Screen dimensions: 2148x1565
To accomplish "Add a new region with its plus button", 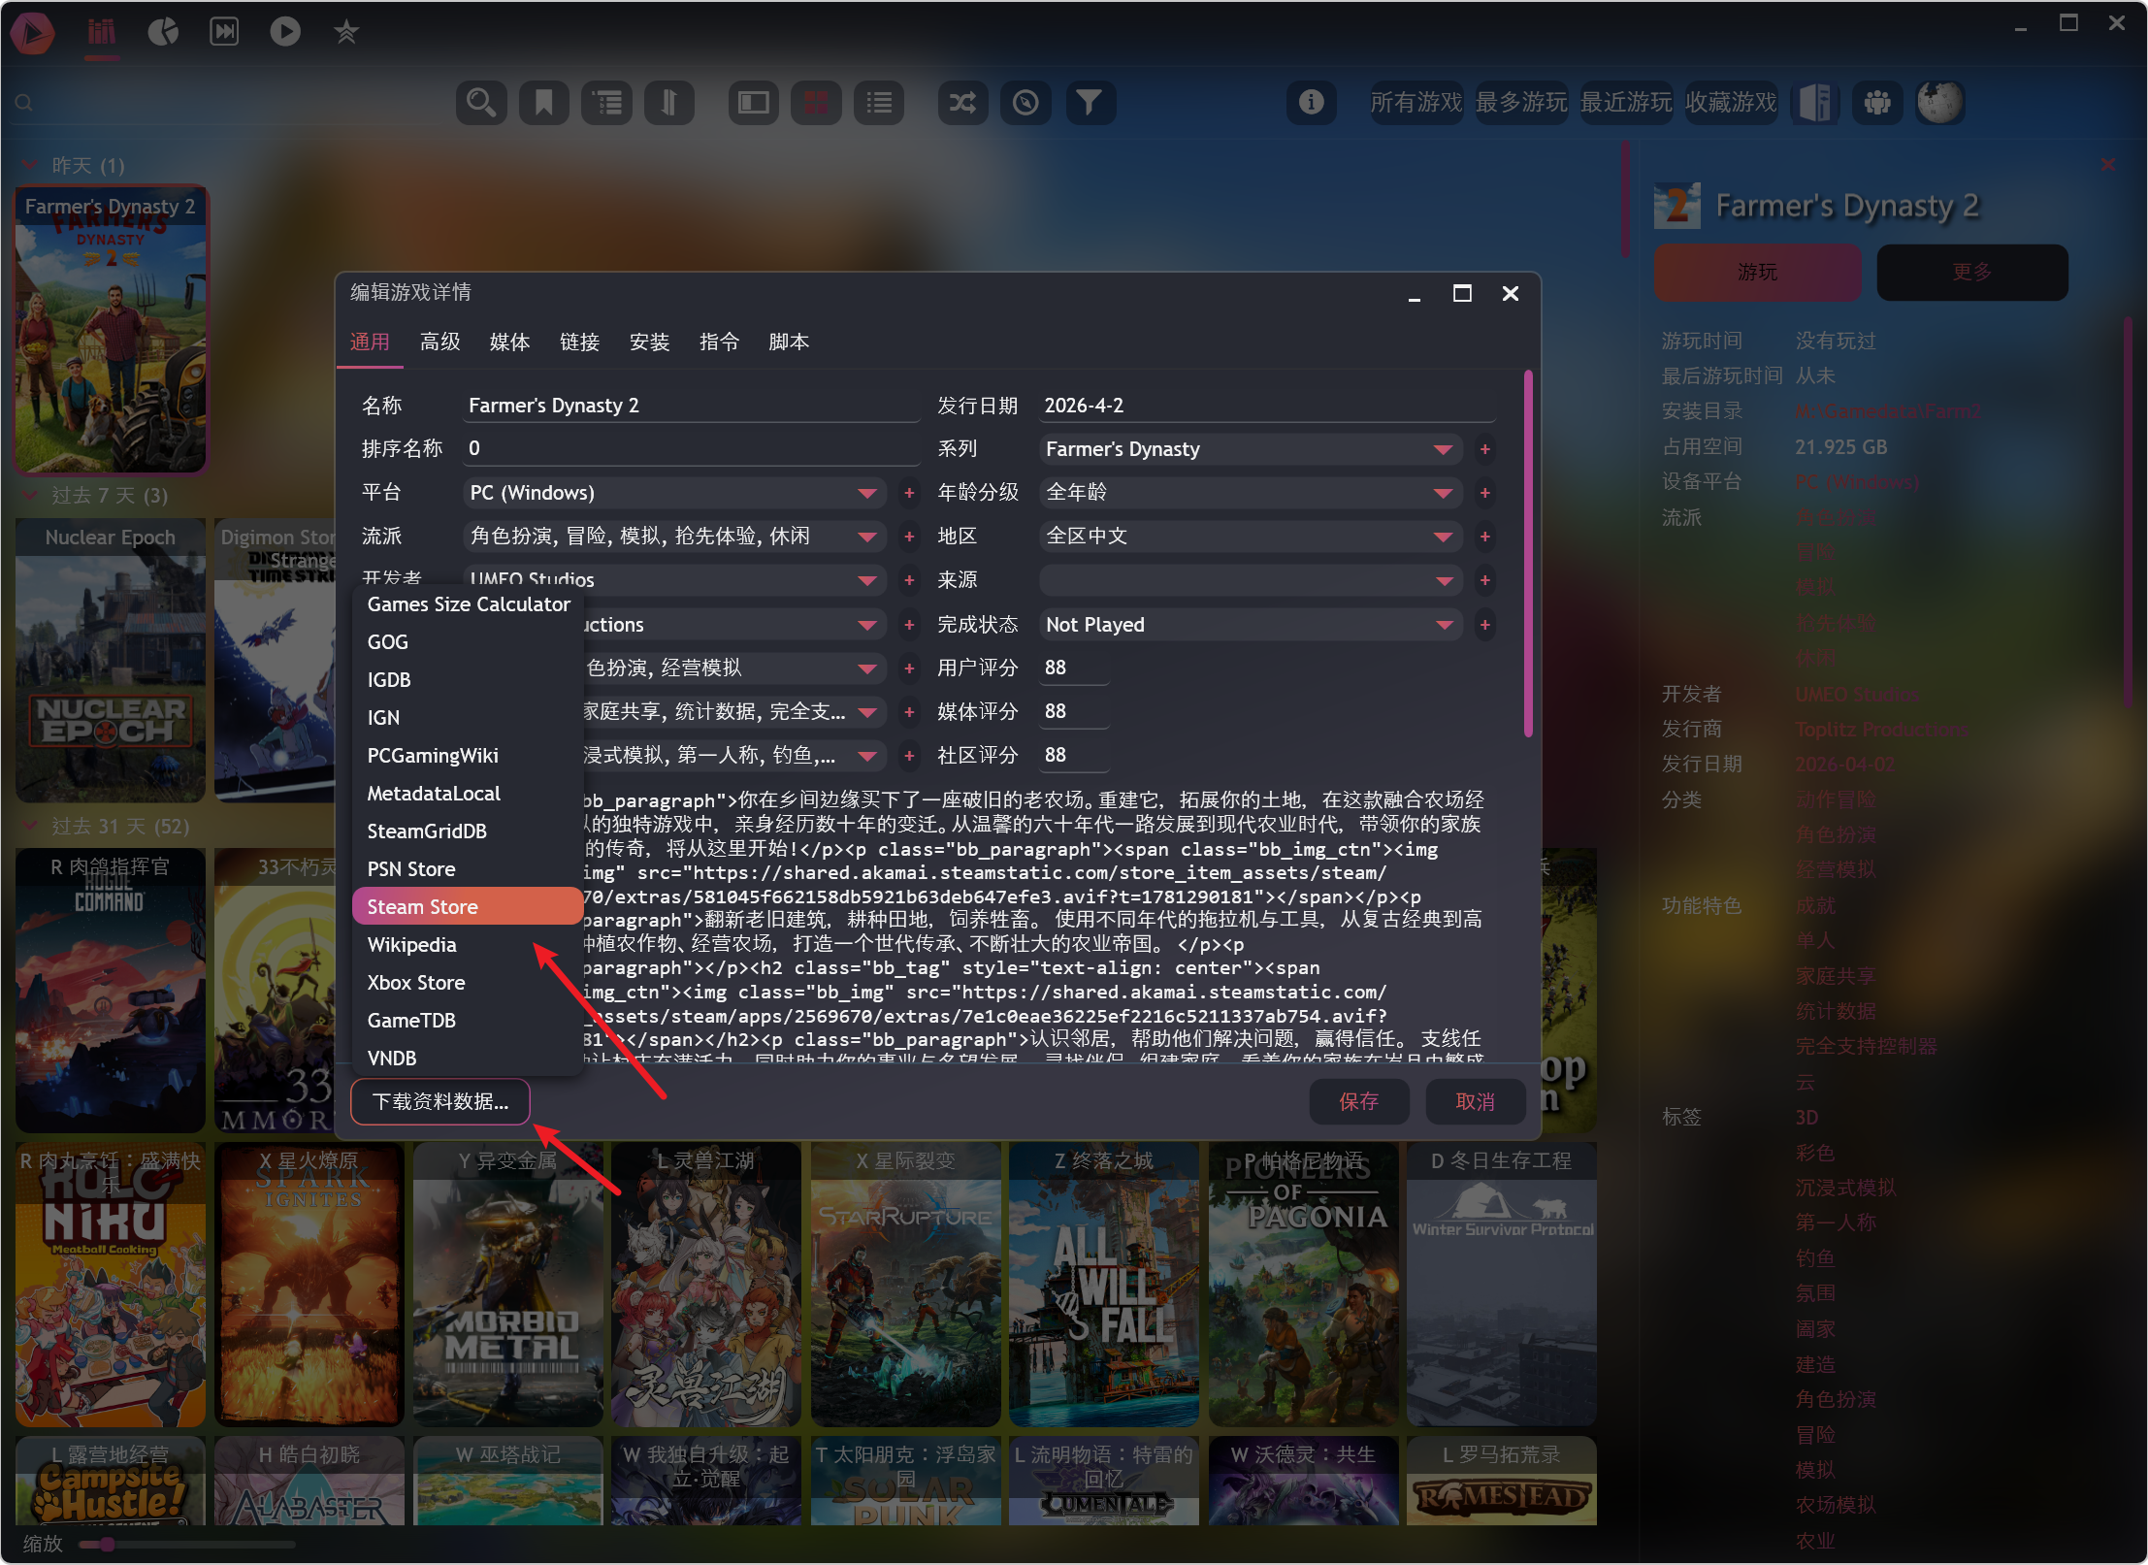I will click(x=1484, y=537).
